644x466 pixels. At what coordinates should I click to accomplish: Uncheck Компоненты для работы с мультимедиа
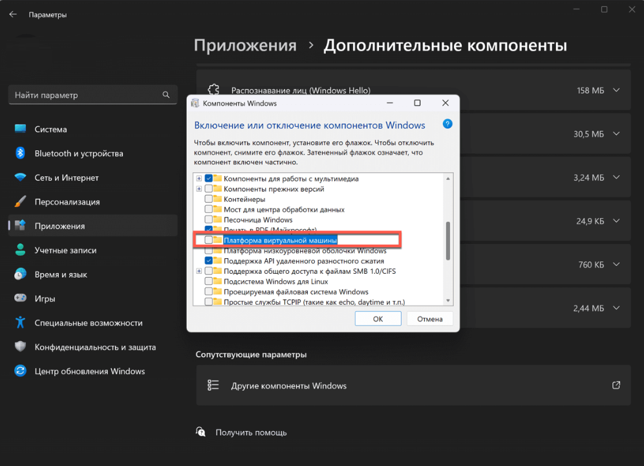[209, 179]
